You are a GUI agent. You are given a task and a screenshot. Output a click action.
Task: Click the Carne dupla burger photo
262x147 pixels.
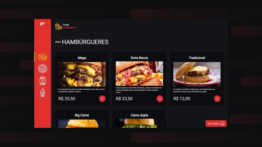[x=139, y=123]
